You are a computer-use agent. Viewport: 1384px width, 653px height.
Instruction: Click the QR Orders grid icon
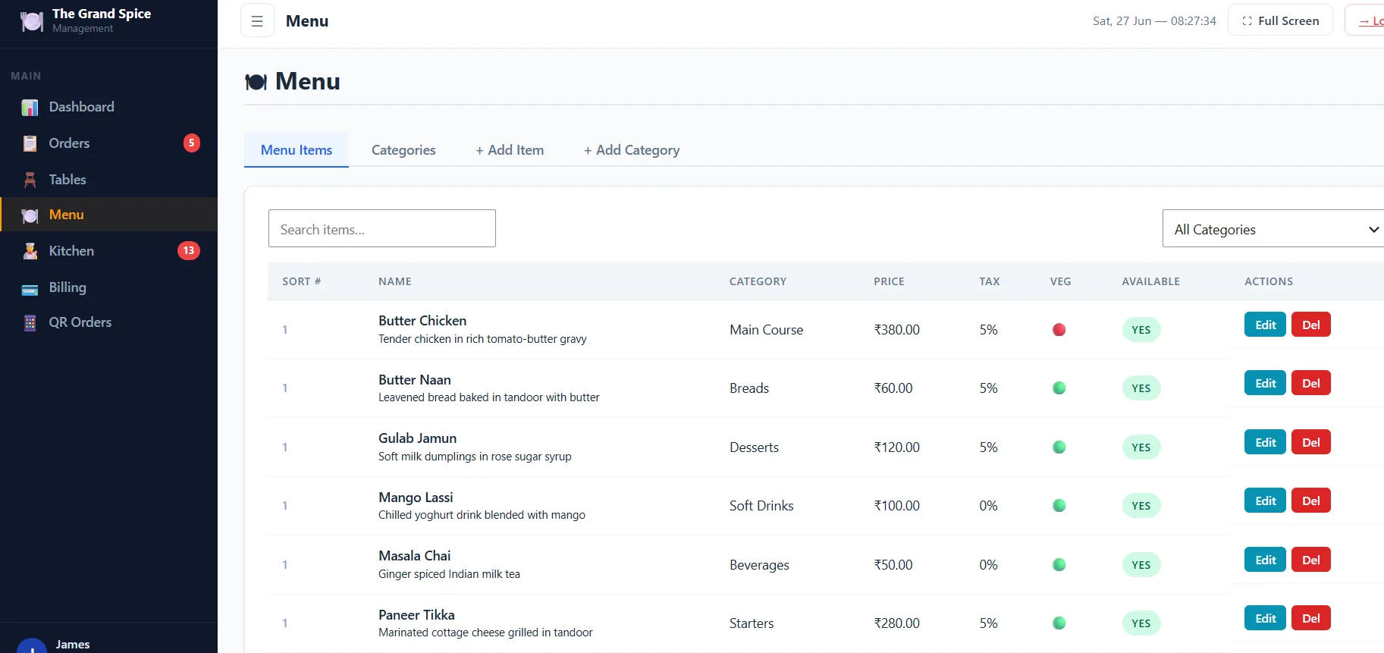coord(30,323)
